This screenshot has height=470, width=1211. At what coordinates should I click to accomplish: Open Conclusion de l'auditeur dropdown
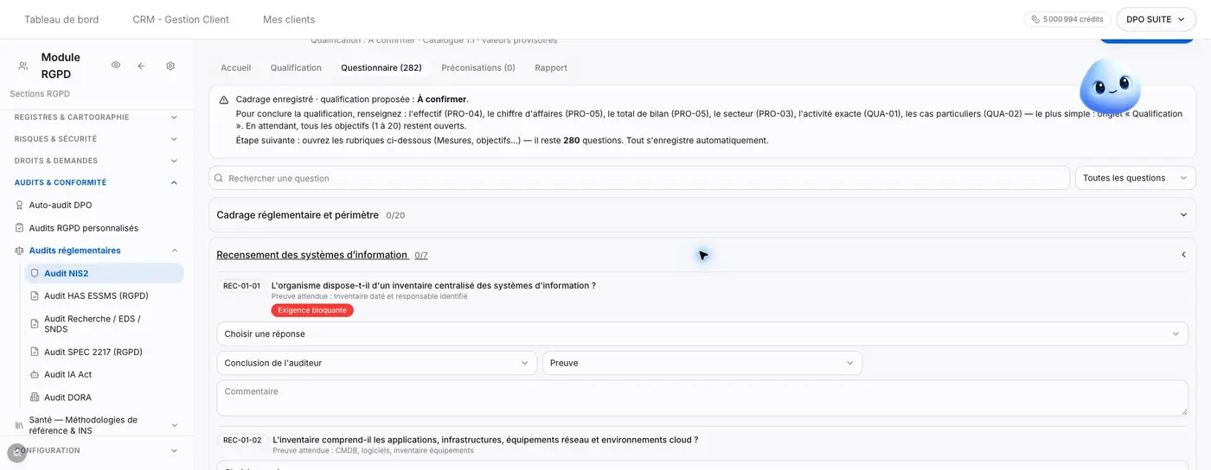376,363
